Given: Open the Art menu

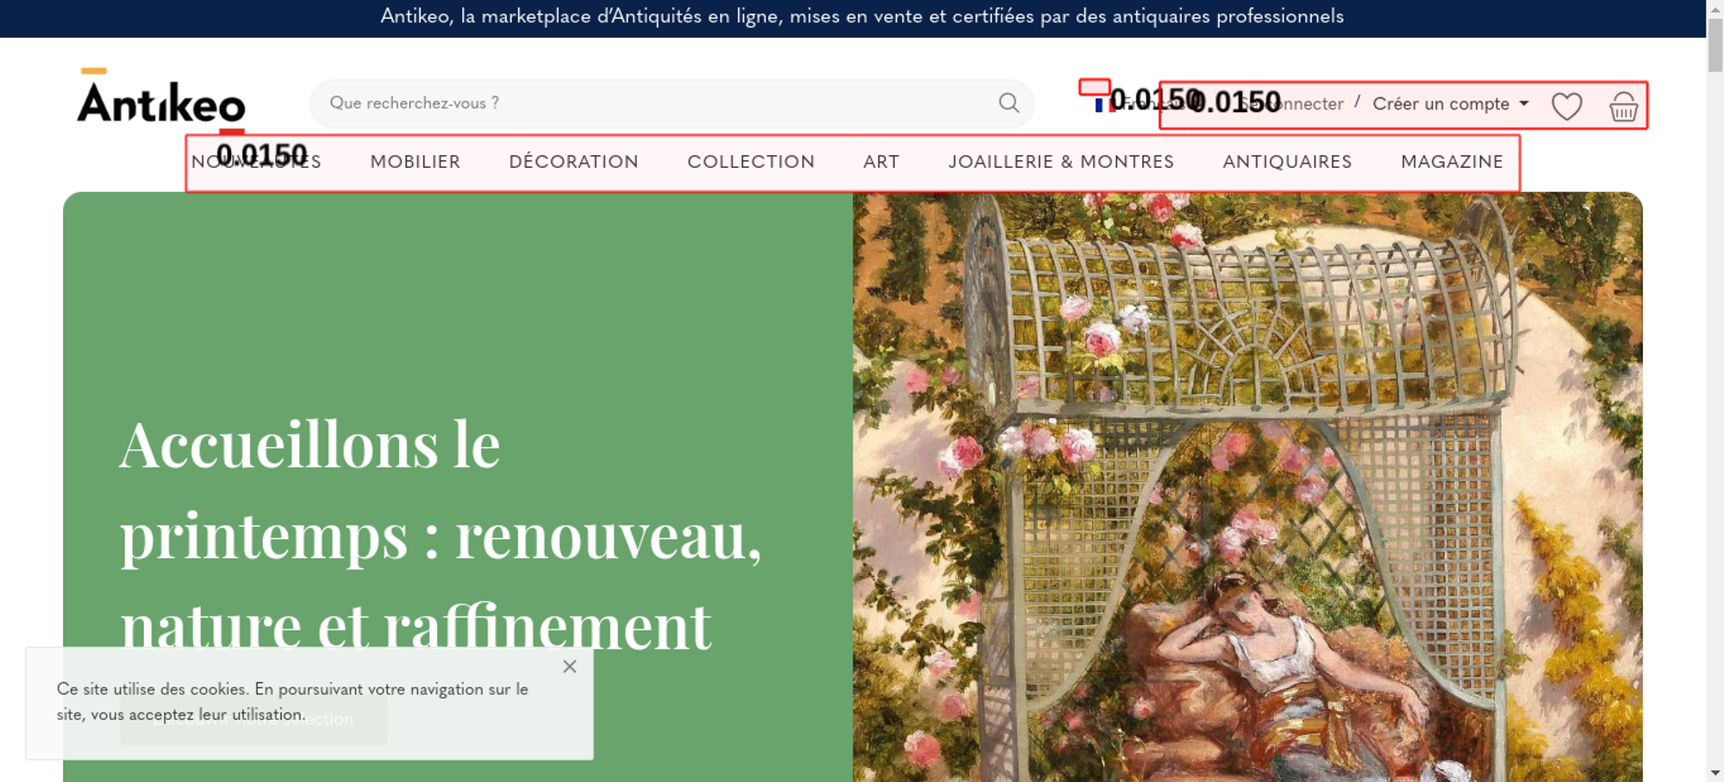Looking at the screenshot, I should [x=881, y=162].
